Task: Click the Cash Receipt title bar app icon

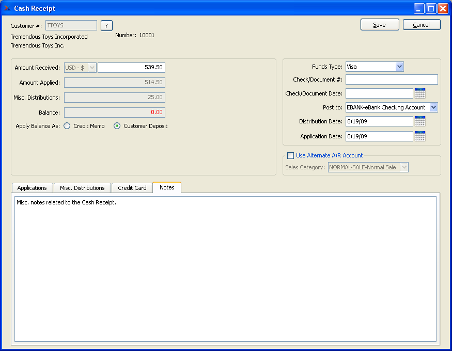Action: [7, 8]
